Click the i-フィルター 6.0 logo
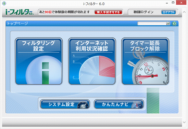 [20, 12]
